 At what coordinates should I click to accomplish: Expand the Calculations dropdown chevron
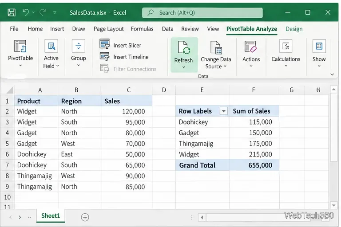[286, 66]
